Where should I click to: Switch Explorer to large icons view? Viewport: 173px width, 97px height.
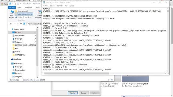click(112, 80)
